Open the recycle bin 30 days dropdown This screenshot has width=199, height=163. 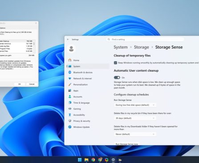click(135, 118)
